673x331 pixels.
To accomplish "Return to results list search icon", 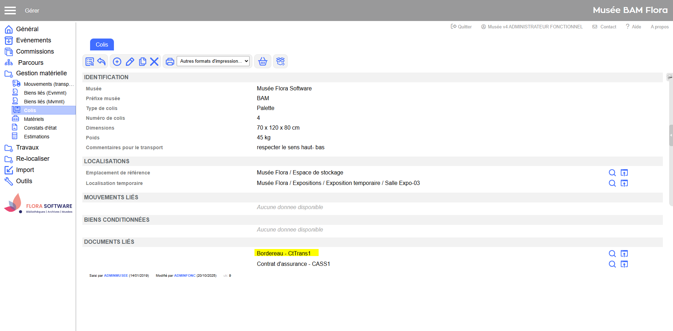I will 90,62.
